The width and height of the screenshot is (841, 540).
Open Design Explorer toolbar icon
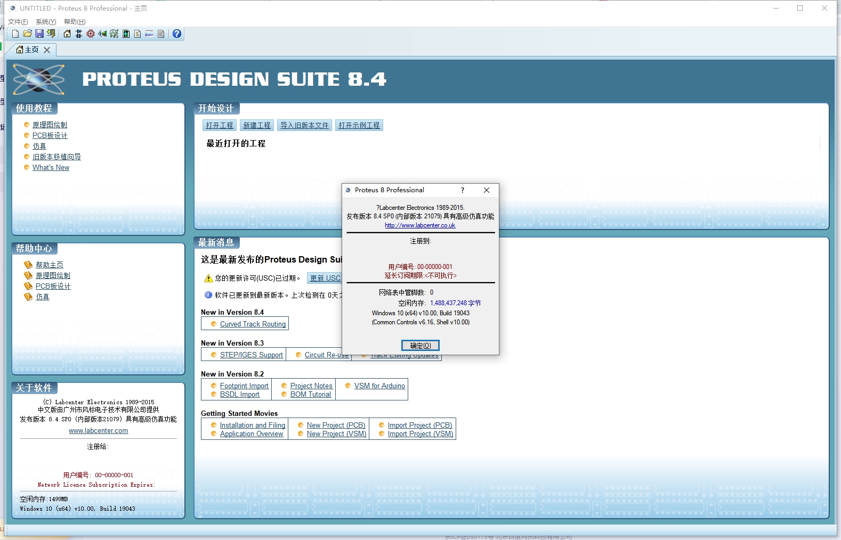tap(126, 34)
